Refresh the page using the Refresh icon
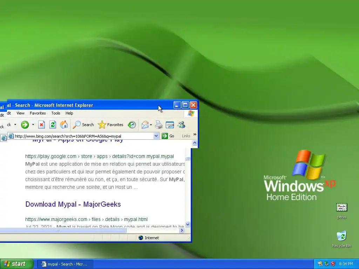 coord(53,125)
